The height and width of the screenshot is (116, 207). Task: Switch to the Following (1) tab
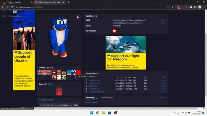tap(92, 98)
